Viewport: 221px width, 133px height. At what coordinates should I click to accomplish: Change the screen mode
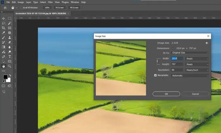pos(9,86)
